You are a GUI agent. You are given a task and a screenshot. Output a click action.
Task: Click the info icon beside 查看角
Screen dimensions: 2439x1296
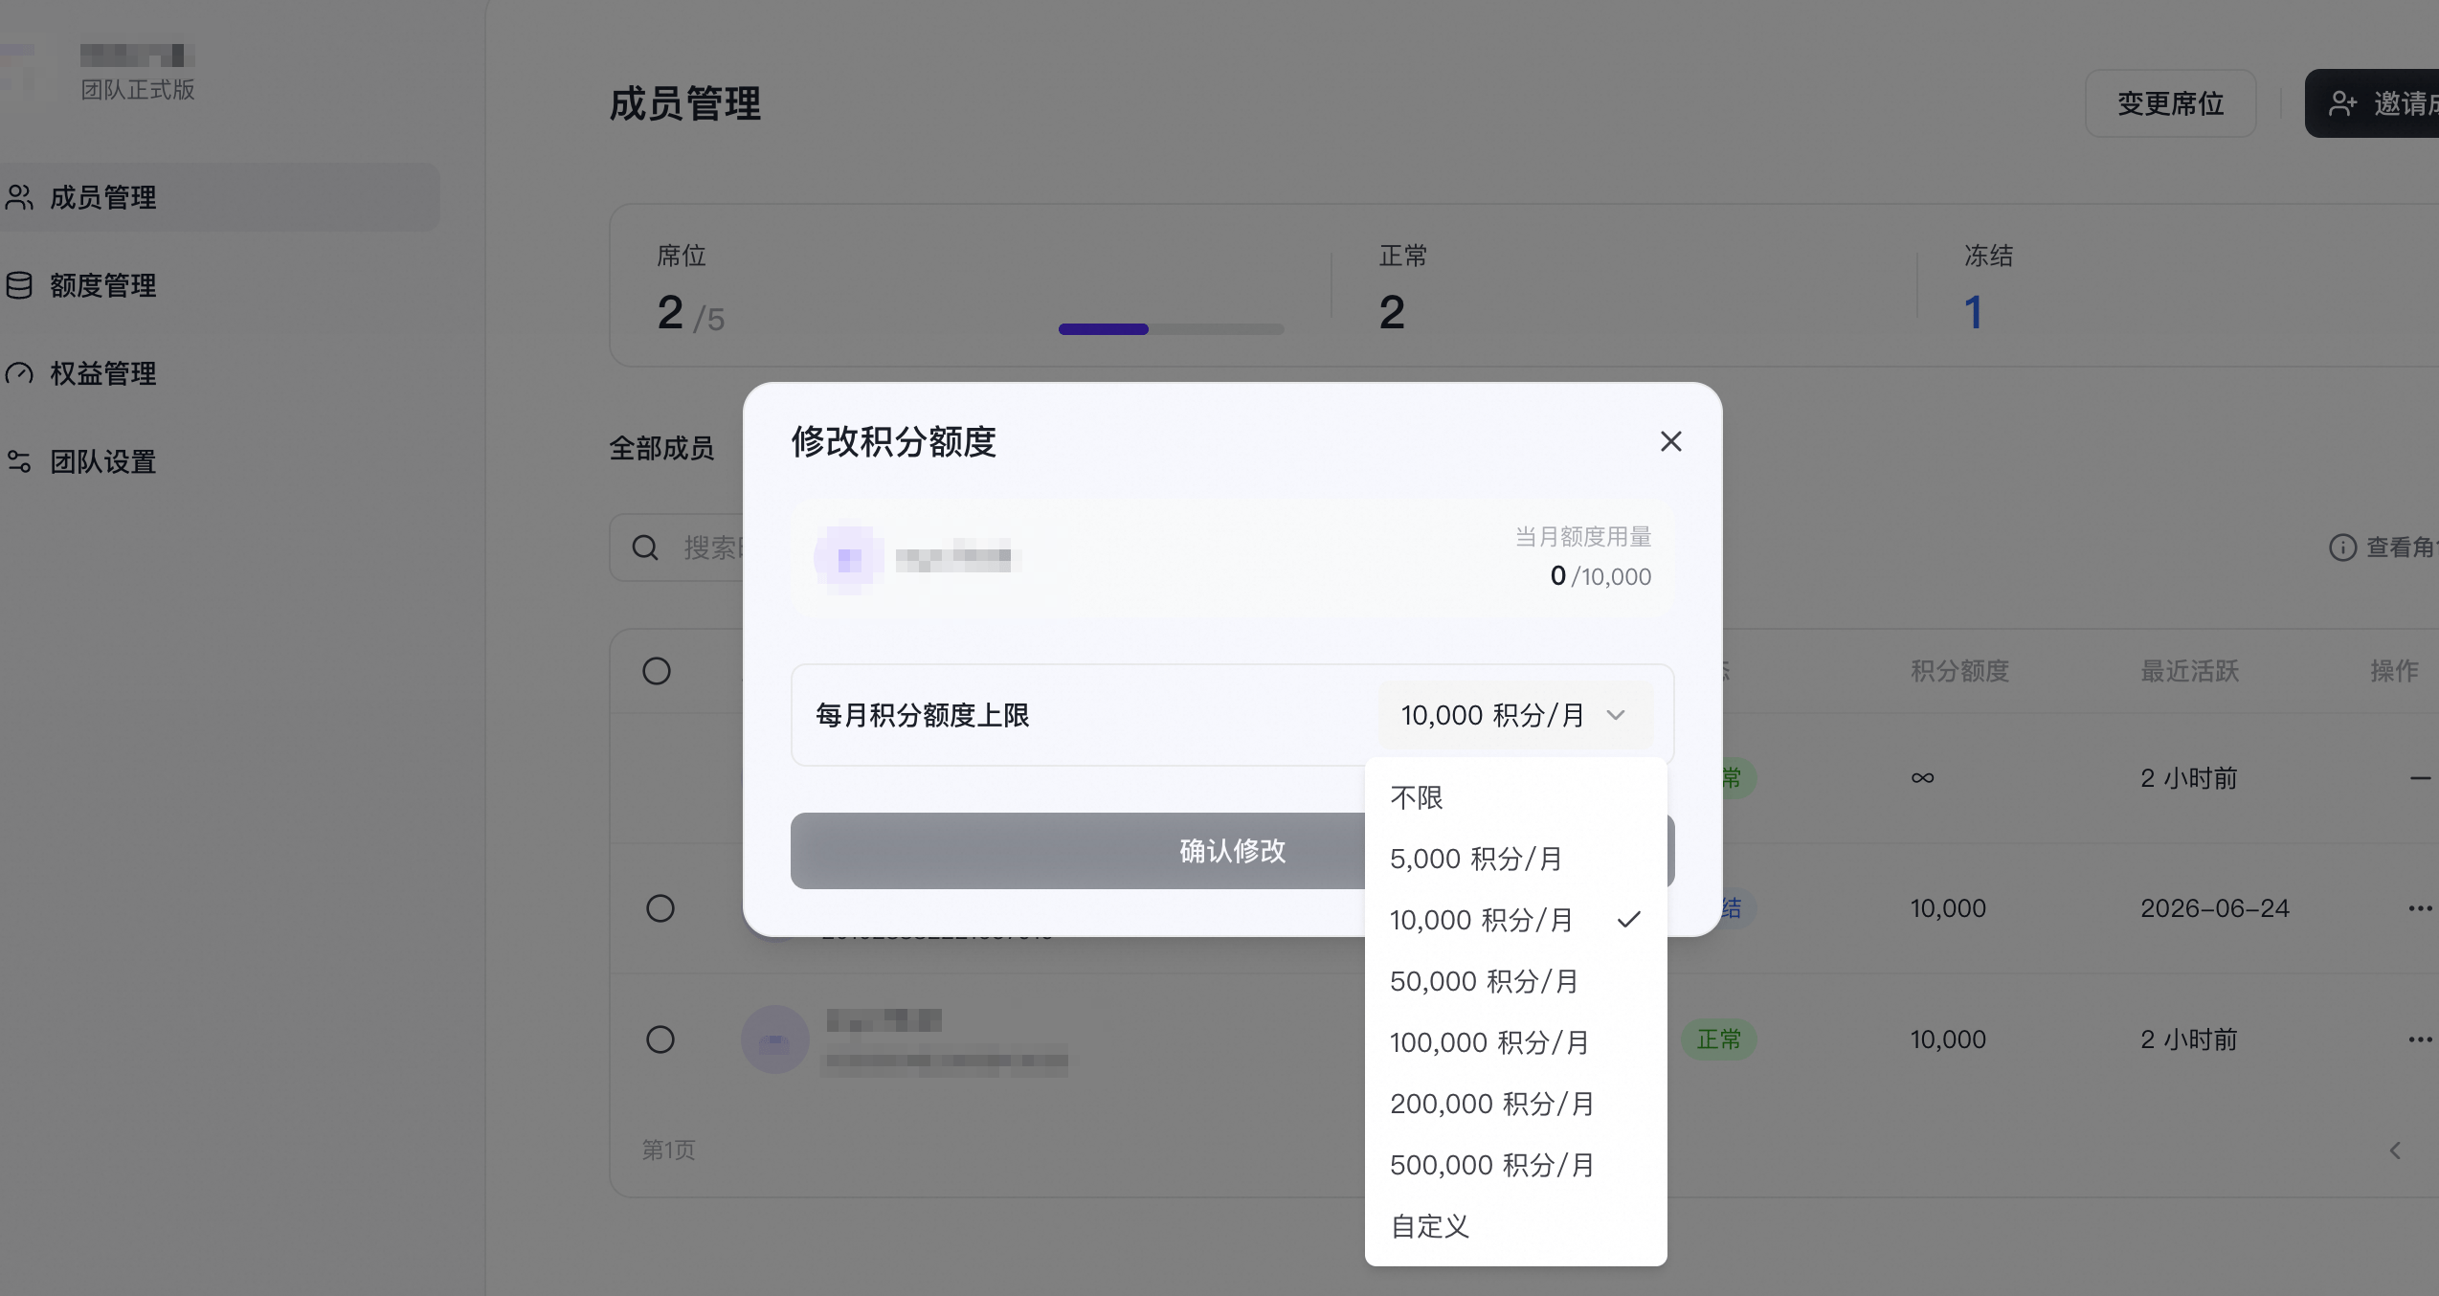(x=2342, y=547)
